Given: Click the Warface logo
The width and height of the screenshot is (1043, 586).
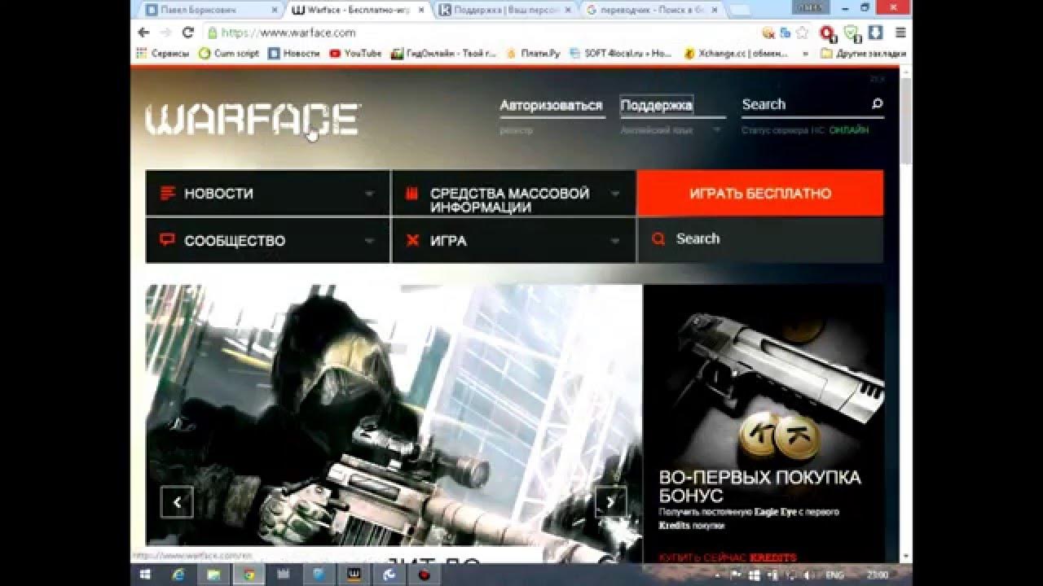Looking at the screenshot, I should pos(252,120).
